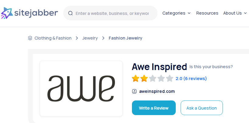Click the awe company logo thumbnail
249x123 pixels.
click(x=81, y=89)
